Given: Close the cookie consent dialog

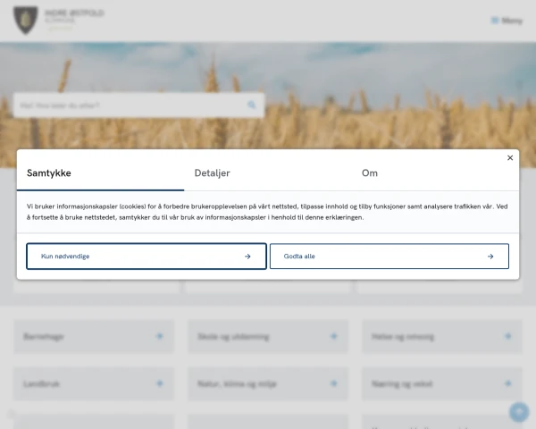Looking at the screenshot, I should [x=510, y=158].
